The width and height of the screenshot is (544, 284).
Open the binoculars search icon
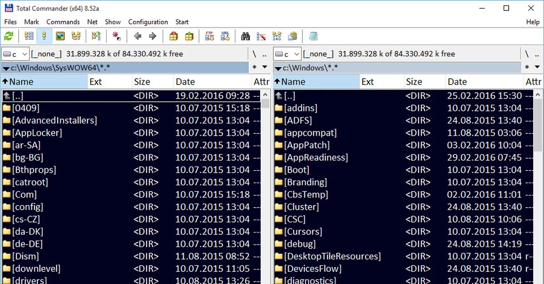[x=246, y=36]
